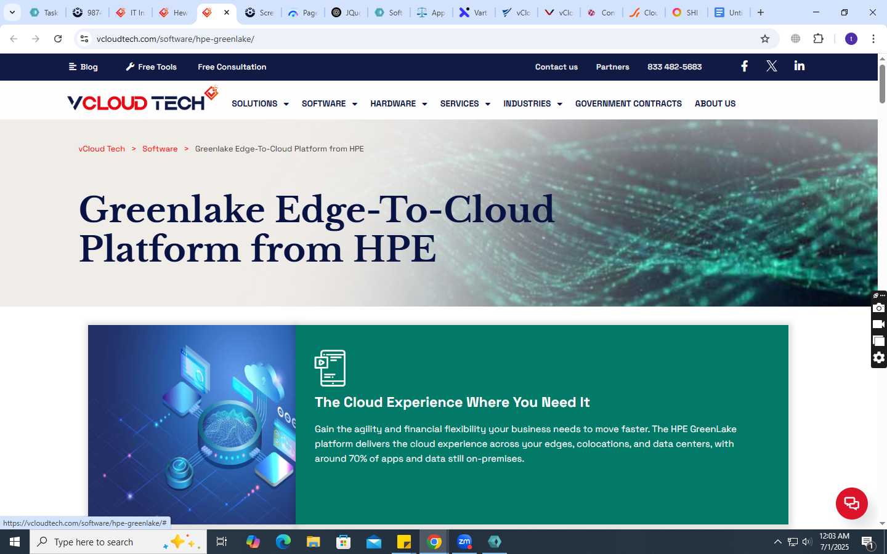The height and width of the screenshot is (554, 887).
Task: Bookmark this page with the star icon
Action: tap(765, 39)
